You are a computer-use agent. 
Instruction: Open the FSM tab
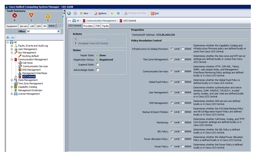98,26
